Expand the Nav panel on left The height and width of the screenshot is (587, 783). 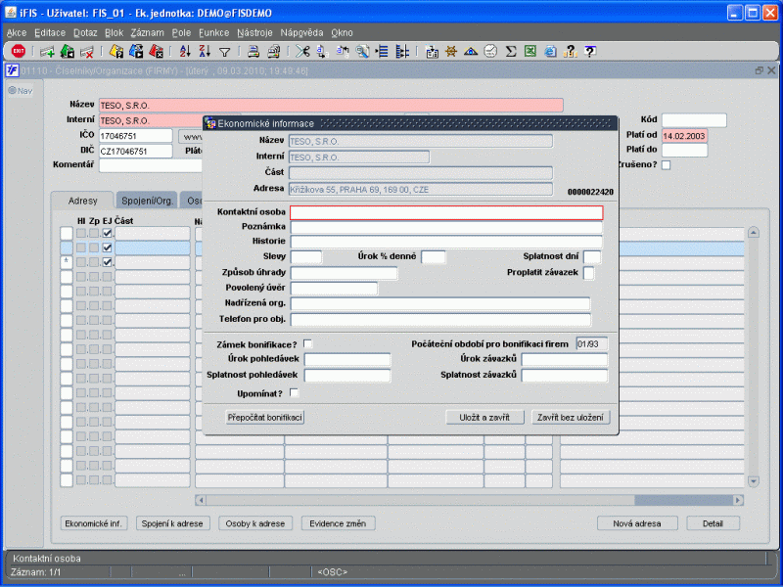click(x=21, y=91)
